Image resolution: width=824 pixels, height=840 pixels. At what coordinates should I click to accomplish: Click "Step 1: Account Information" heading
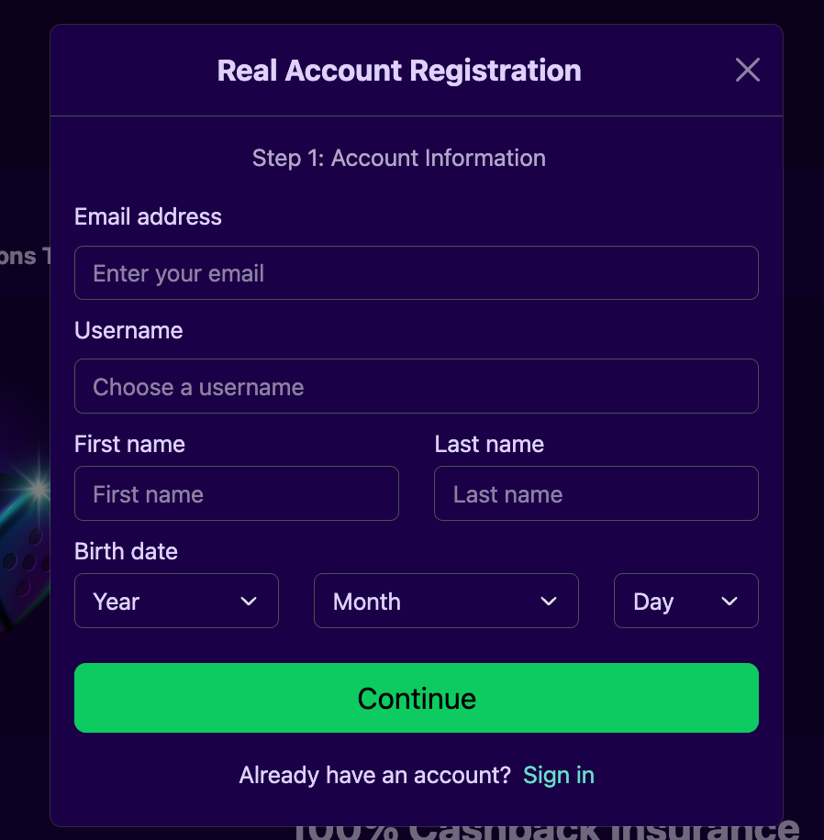click(x=398, y=158)
